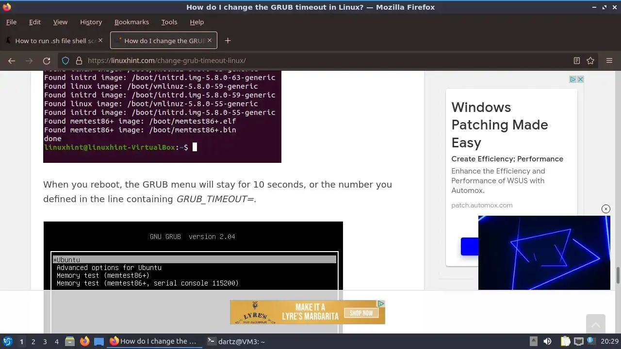This screenshot has height=349, width=621.
Task: Switch to workspace 1
Action: [x=21, y=341]
